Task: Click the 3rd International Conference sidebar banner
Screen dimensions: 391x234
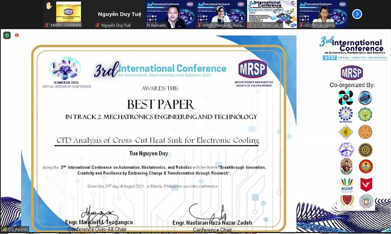Action: click(353, 48)
